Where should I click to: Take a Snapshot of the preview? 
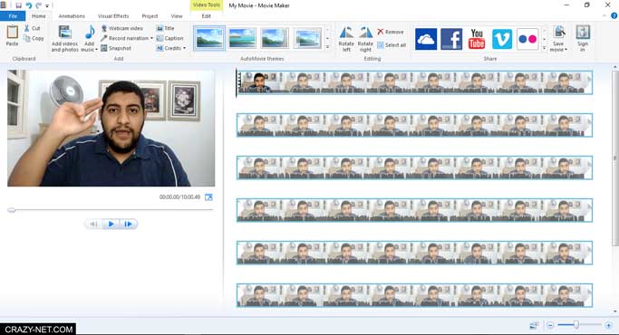click(x=116, y=48)
